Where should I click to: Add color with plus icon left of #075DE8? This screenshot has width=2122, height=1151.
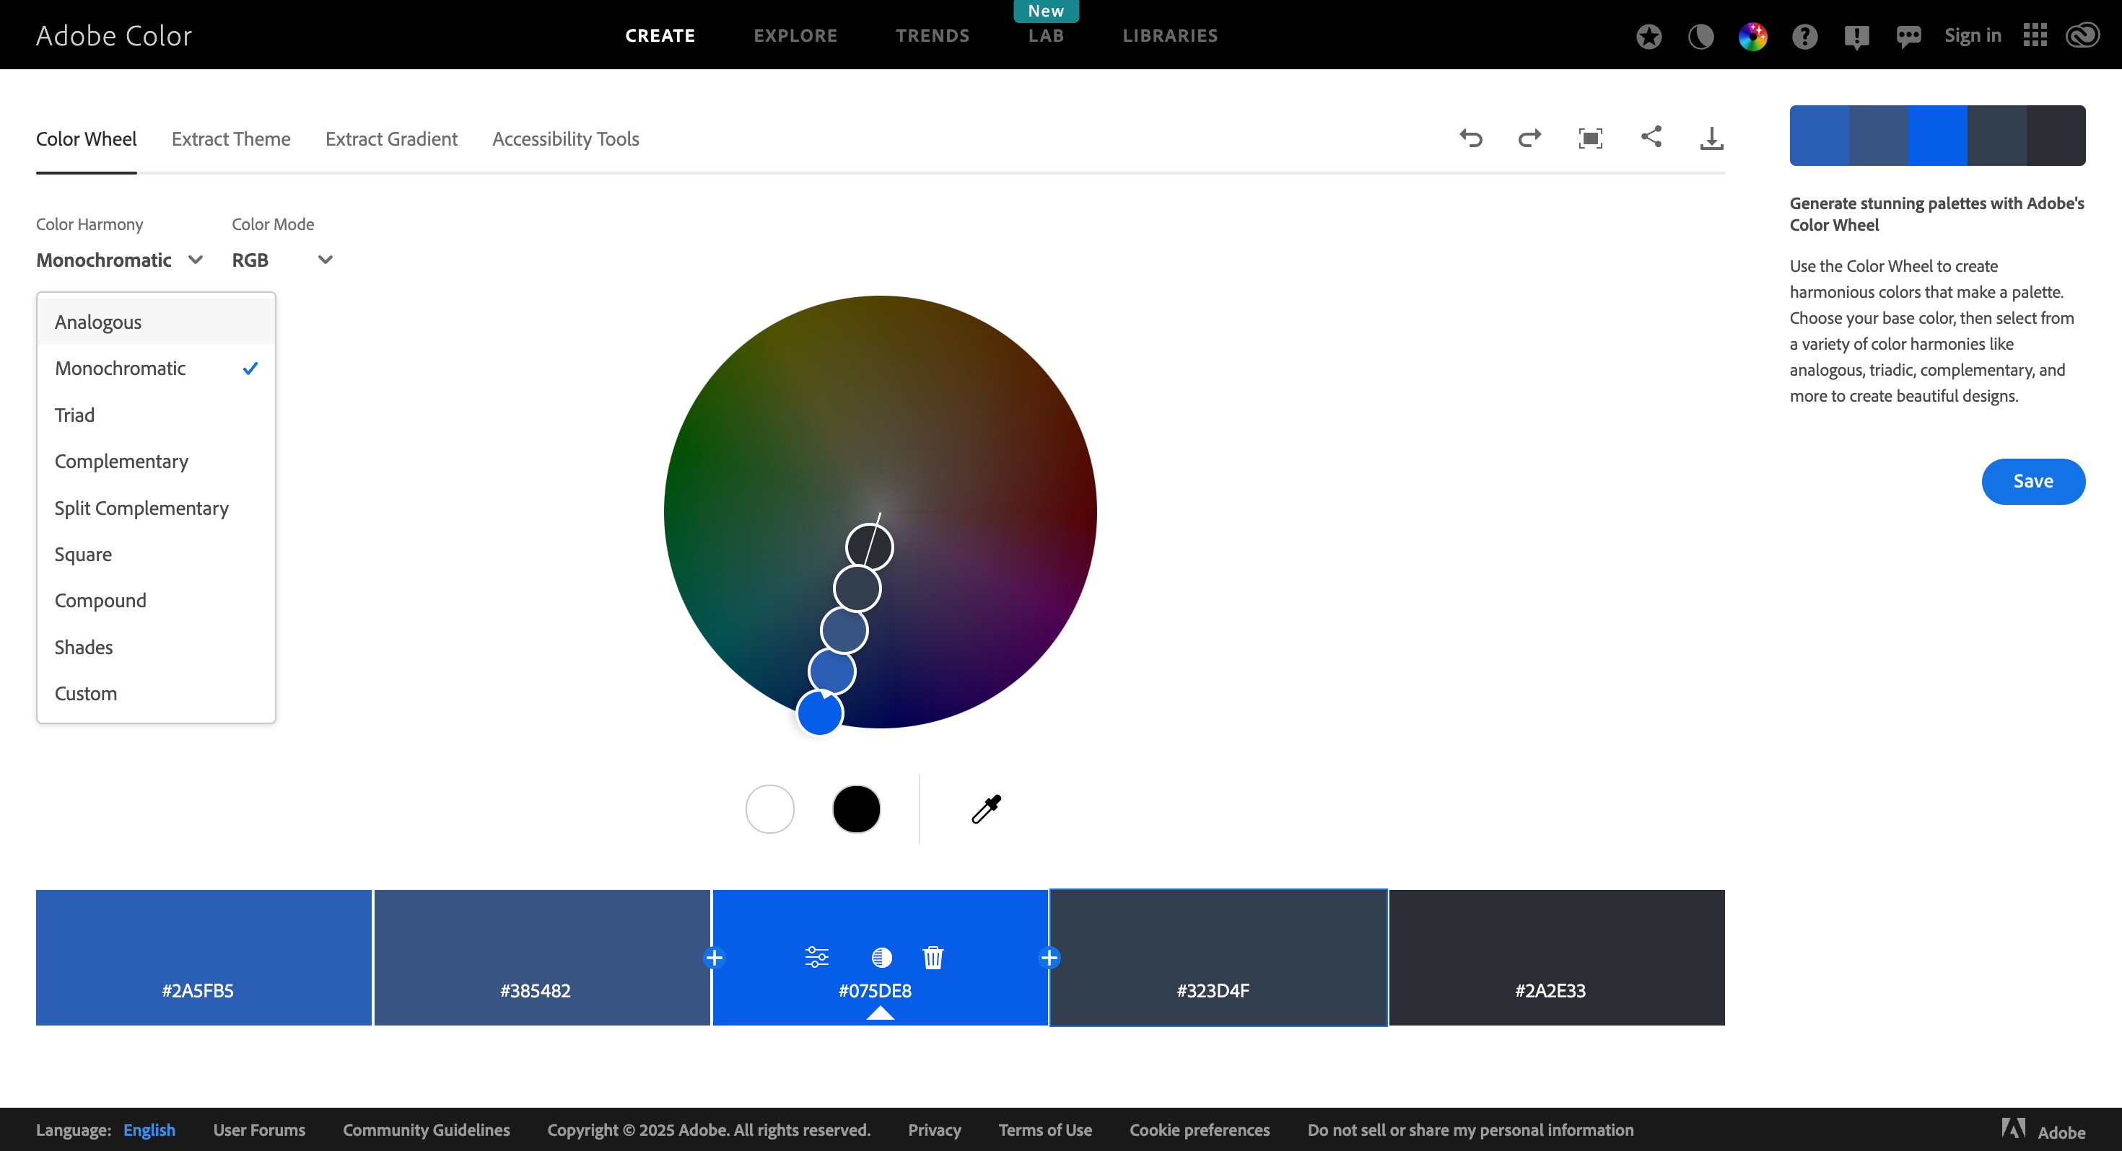coord(715,958)
